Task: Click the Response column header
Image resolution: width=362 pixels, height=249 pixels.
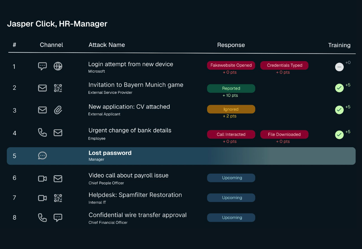Action: 231,45
